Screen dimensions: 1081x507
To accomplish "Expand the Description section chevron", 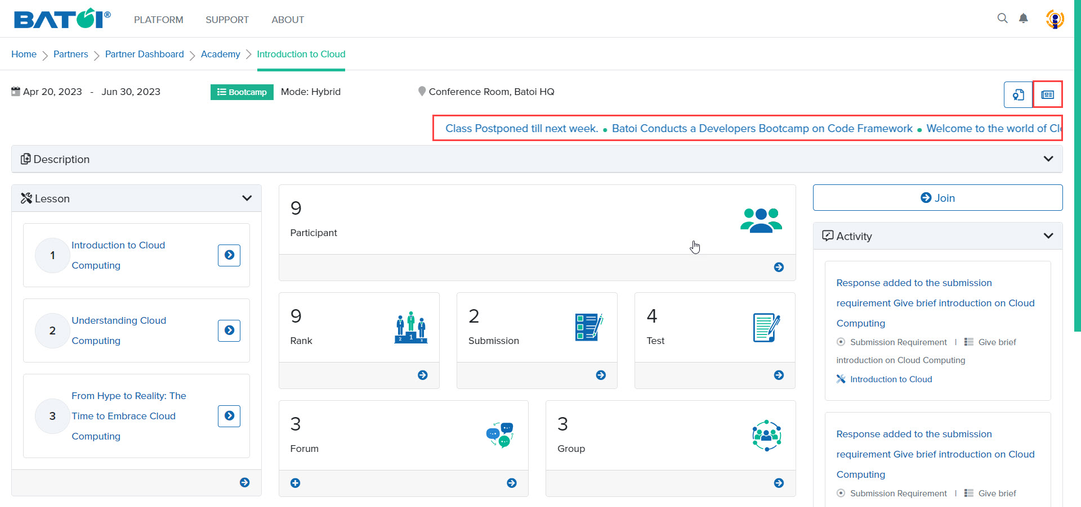I will (1048, 159).
